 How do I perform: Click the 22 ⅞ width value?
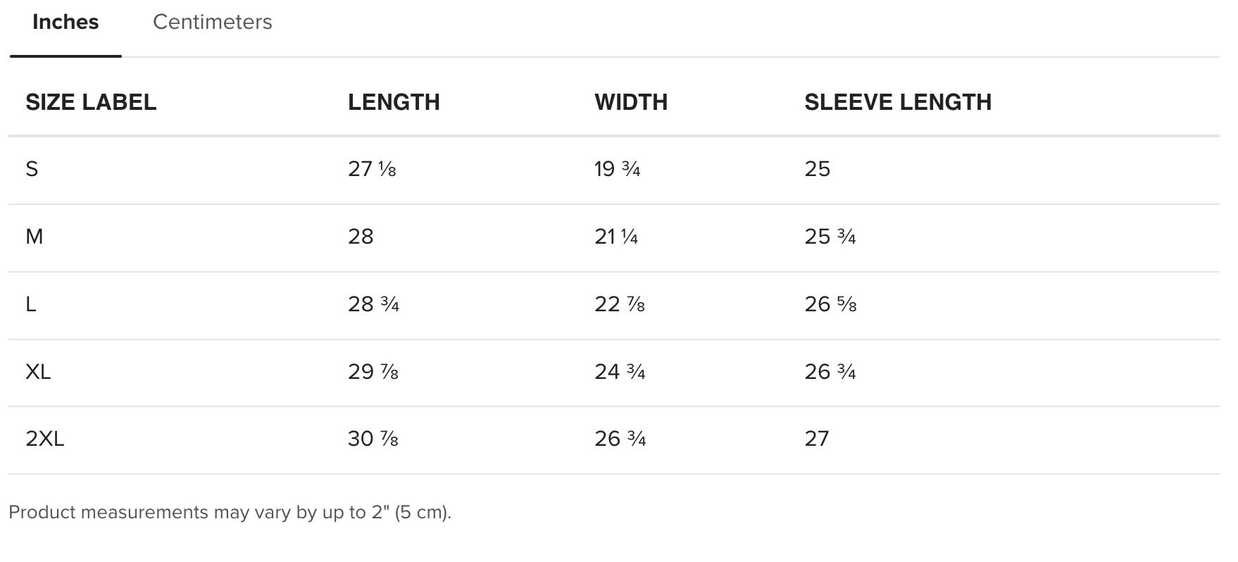[x=620, y=304]
